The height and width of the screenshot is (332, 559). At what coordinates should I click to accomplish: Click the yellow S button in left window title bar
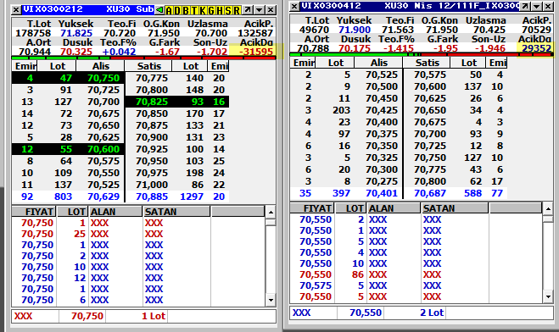point(228,10)
